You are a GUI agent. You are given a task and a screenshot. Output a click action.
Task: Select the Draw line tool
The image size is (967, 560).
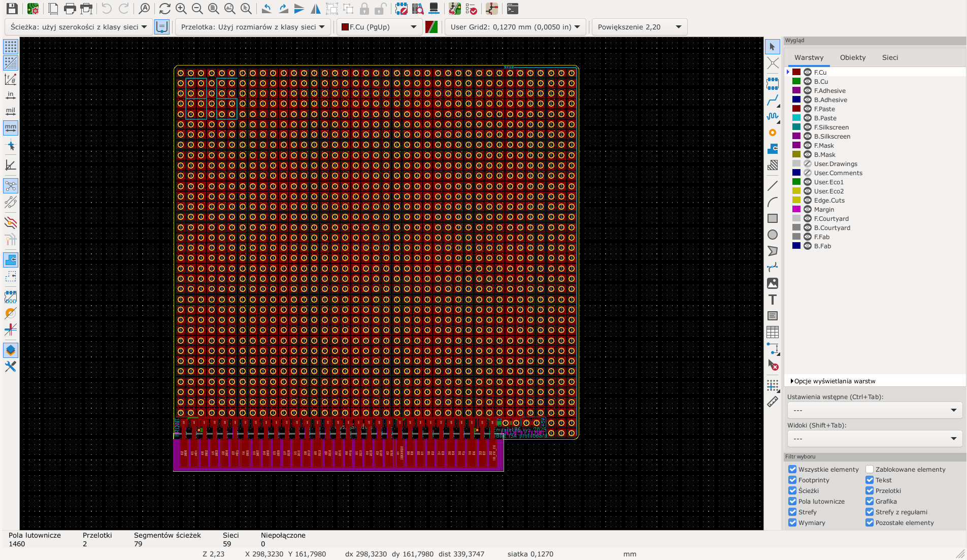773,186
